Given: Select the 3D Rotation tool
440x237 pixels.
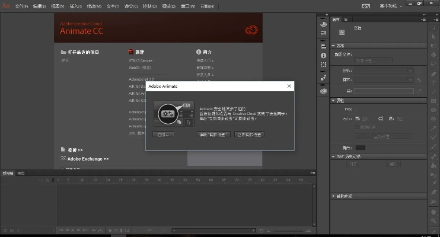Looking at the screenshot, I should 433,55.
